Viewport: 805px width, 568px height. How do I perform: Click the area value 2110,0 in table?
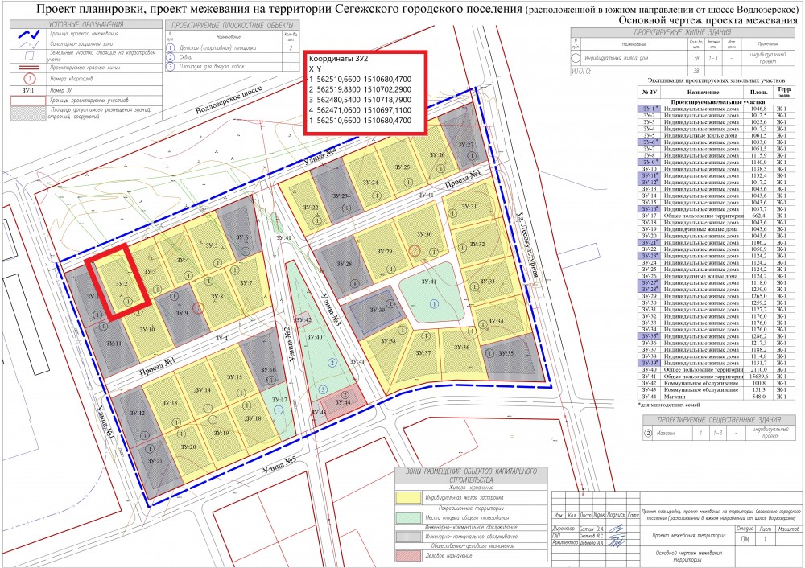(x=758, y=370)
